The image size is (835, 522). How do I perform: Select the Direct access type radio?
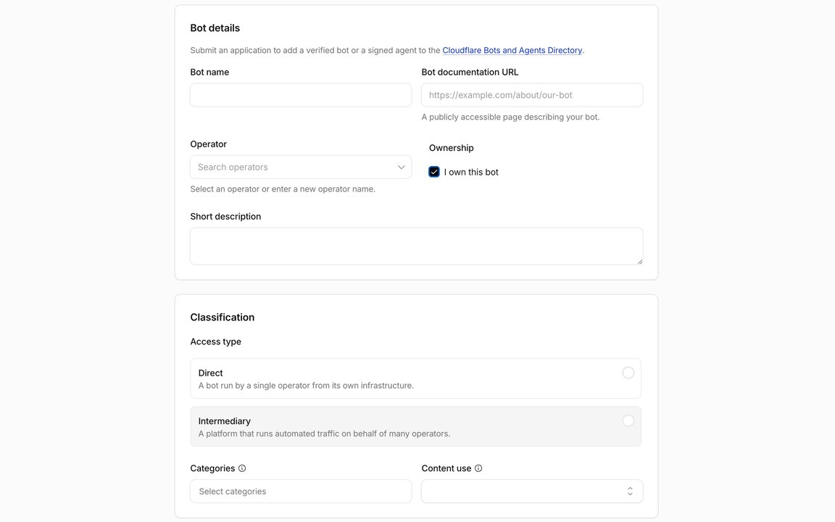pos(628,373)
